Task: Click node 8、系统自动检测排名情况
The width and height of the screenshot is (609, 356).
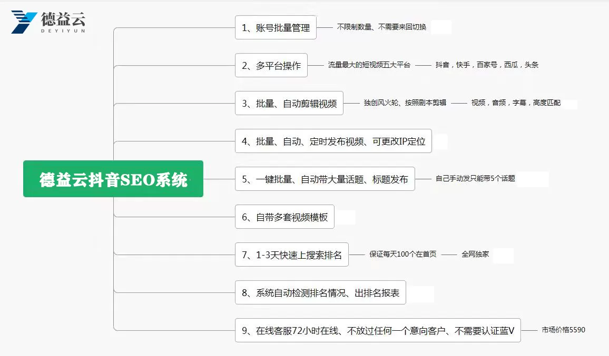Action: (320, 293)
